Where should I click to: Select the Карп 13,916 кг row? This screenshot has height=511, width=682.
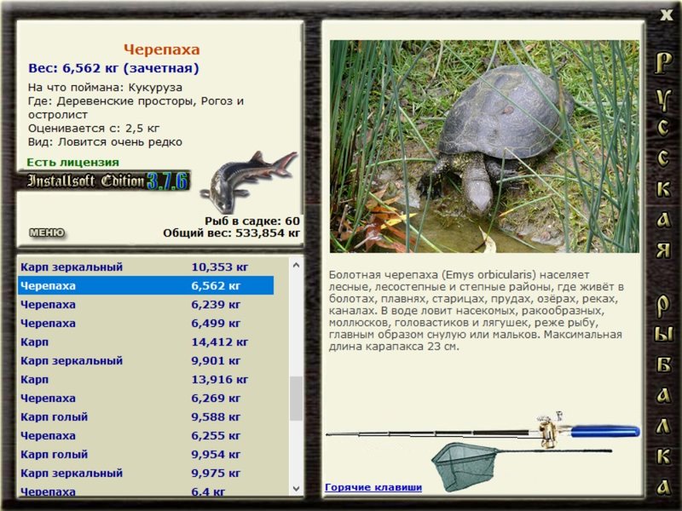[x=146, y=379]
